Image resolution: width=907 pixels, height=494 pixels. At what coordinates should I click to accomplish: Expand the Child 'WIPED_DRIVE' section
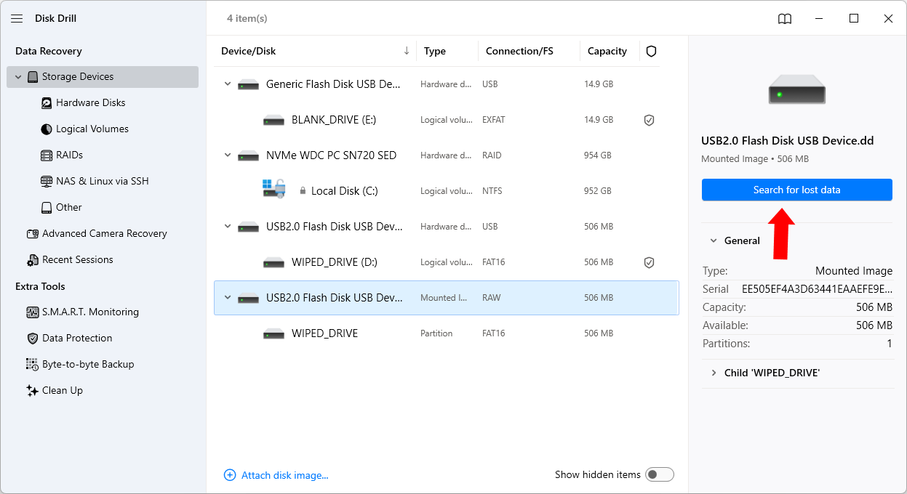pyautogui.click(x=714, y=373)
